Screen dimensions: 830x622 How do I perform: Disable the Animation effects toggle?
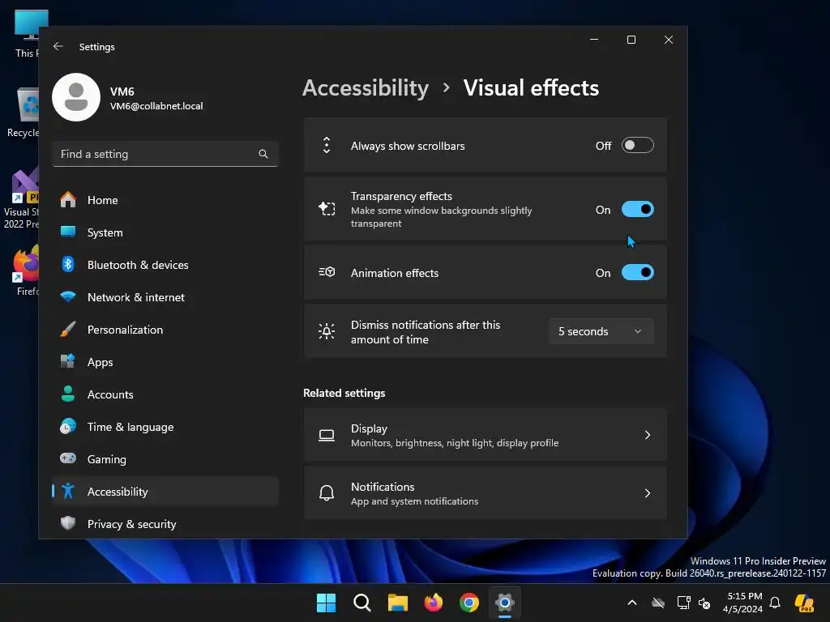coord(637,272)
